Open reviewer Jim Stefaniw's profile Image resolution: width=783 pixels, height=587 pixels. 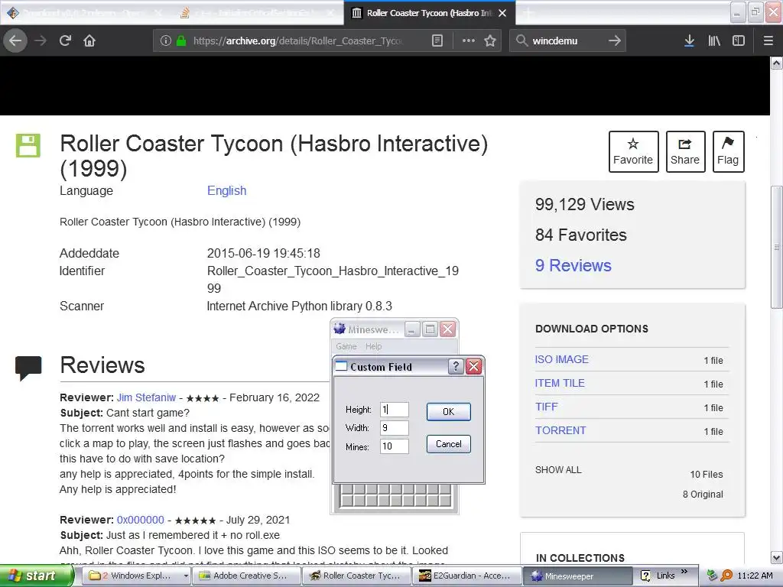tap(146, 397)
